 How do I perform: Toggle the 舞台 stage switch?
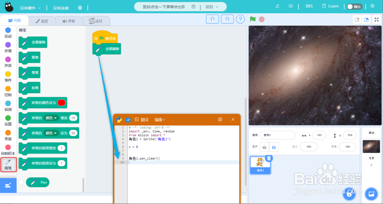355,6
